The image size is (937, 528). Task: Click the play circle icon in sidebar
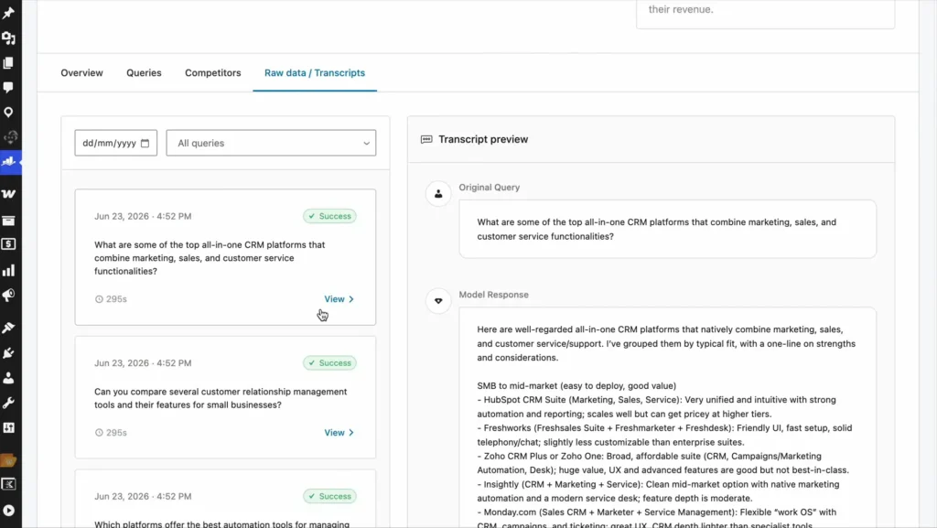click(x=8, y=510)
